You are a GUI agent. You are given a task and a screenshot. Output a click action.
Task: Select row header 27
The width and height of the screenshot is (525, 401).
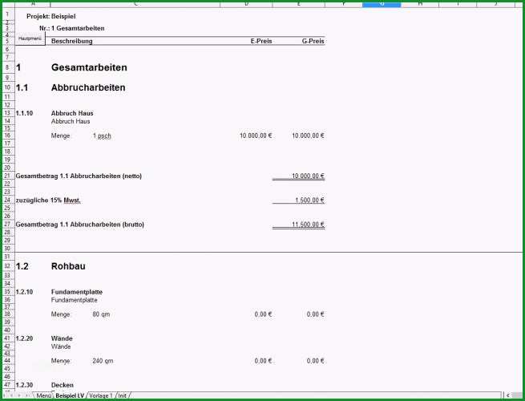coord(7,225)
